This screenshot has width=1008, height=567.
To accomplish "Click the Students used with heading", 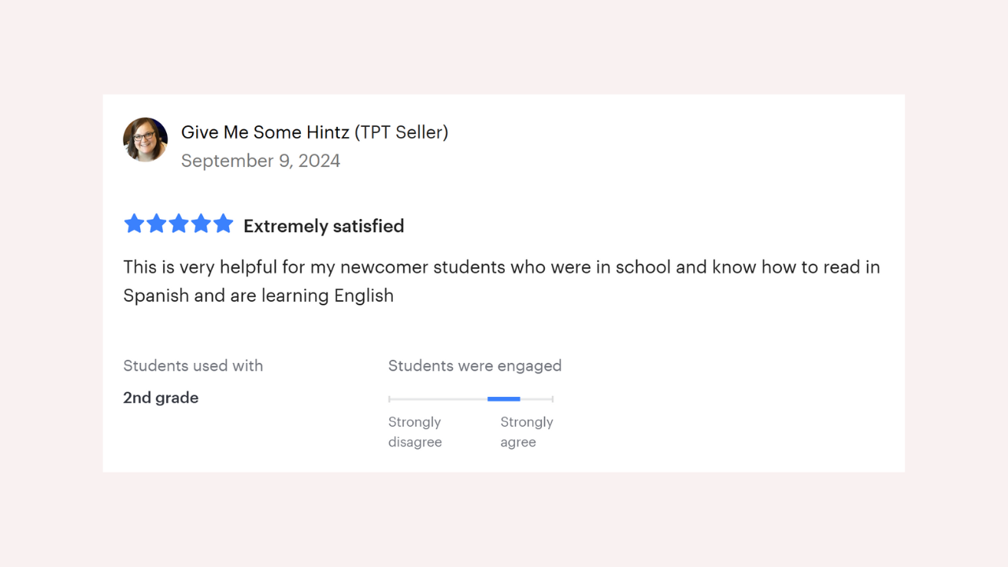I will pos(193,365).
